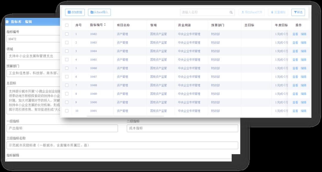Toggle the sort arrows on 指标编号
The width and height of the screenshot is (322, 172).
point(105,25)
